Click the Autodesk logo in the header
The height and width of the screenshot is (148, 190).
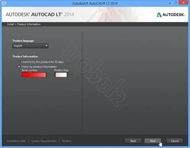(x=171, y=15)
